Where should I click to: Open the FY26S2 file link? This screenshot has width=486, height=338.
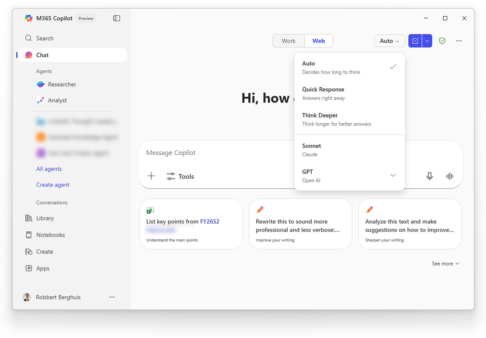(x=210, y=221)
